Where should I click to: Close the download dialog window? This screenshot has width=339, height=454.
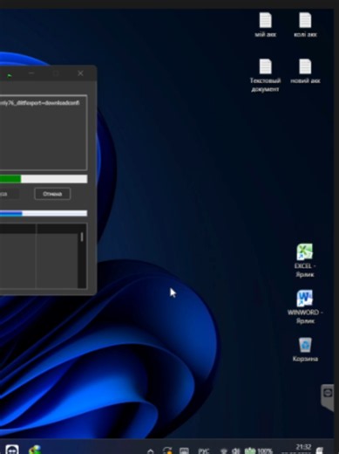(80, 73)
